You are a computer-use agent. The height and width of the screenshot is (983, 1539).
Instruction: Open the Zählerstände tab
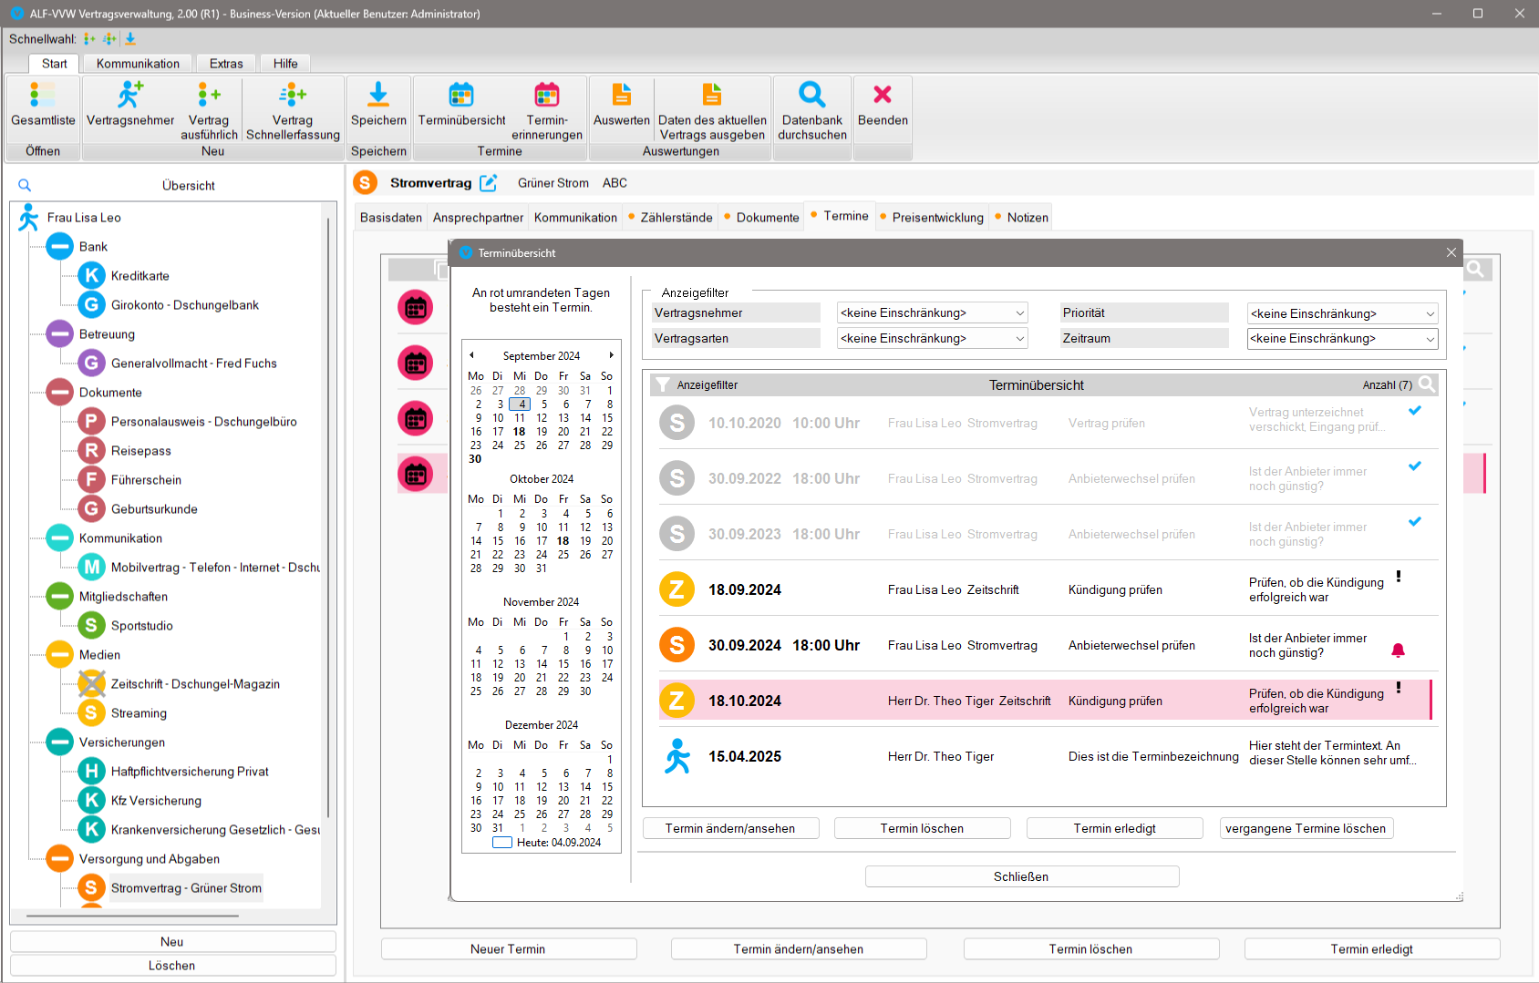(670, 217)
